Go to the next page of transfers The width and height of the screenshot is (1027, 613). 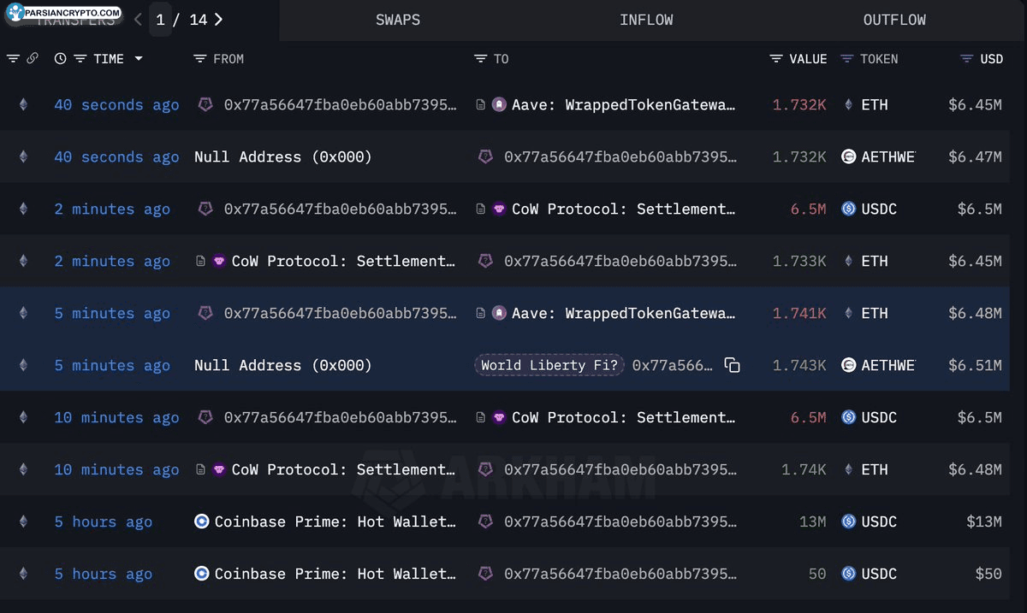[x=219, y=19]
